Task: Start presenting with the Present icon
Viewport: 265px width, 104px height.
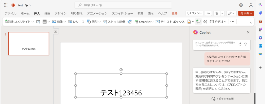Action: 217,13
